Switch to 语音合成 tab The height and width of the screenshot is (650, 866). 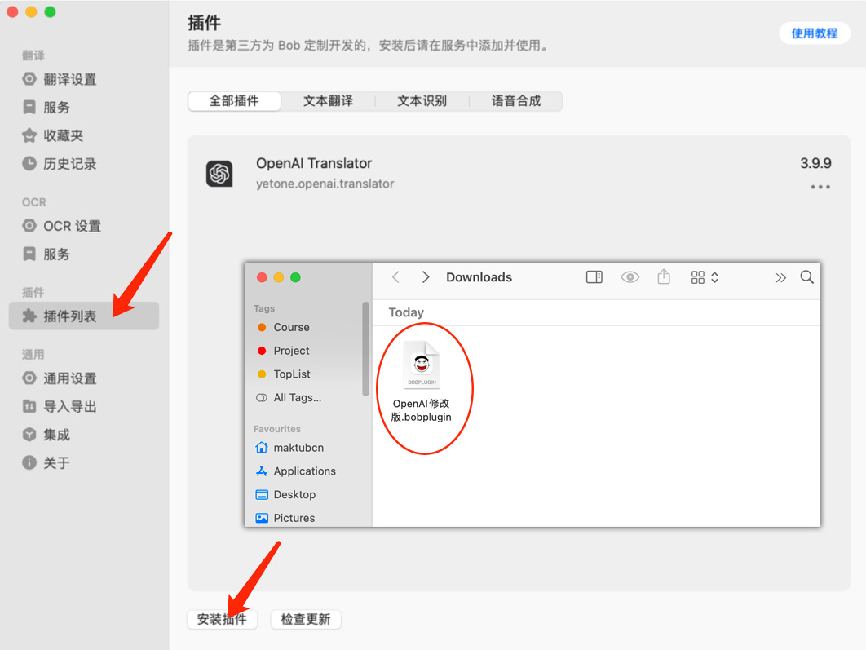[516, 101]
